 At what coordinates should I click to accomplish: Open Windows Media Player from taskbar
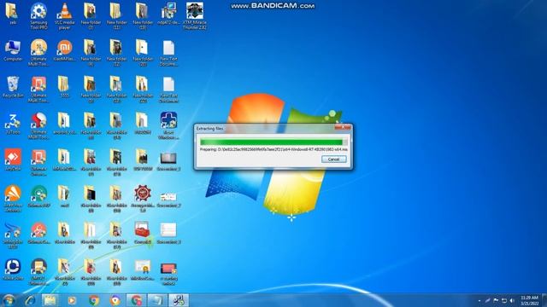click(x=72, y=300)
